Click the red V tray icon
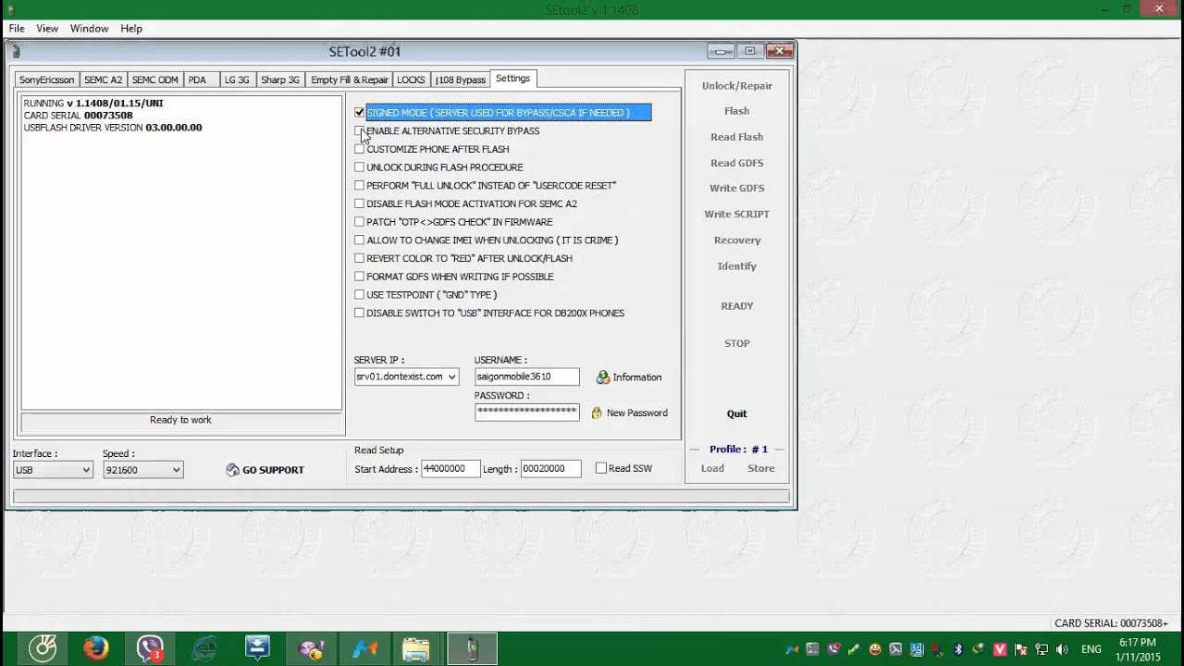Image resolution: width=1184 pixels, height=666 pixels. click(x=1000, y=649)
